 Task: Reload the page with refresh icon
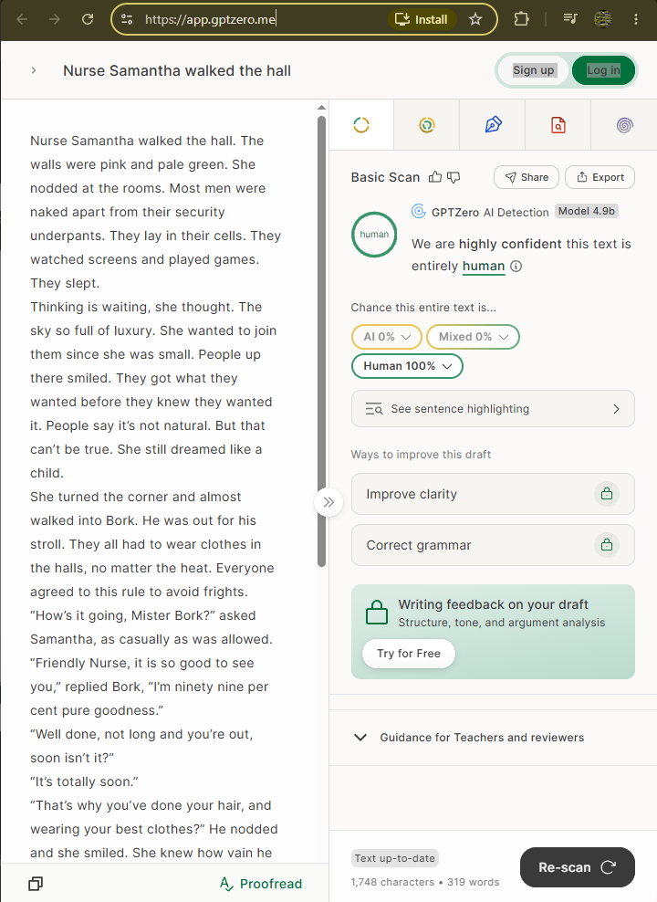point(88,19)
